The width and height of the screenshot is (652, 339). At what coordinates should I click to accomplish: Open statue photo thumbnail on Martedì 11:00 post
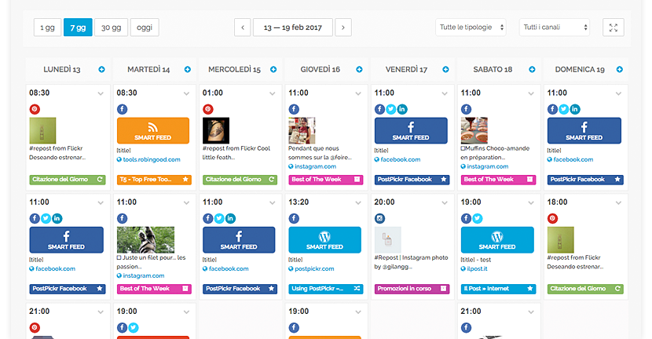[x=145, y=239]
